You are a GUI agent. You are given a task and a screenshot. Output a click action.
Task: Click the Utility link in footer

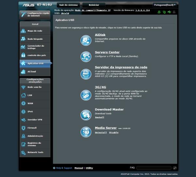point(89,168)
